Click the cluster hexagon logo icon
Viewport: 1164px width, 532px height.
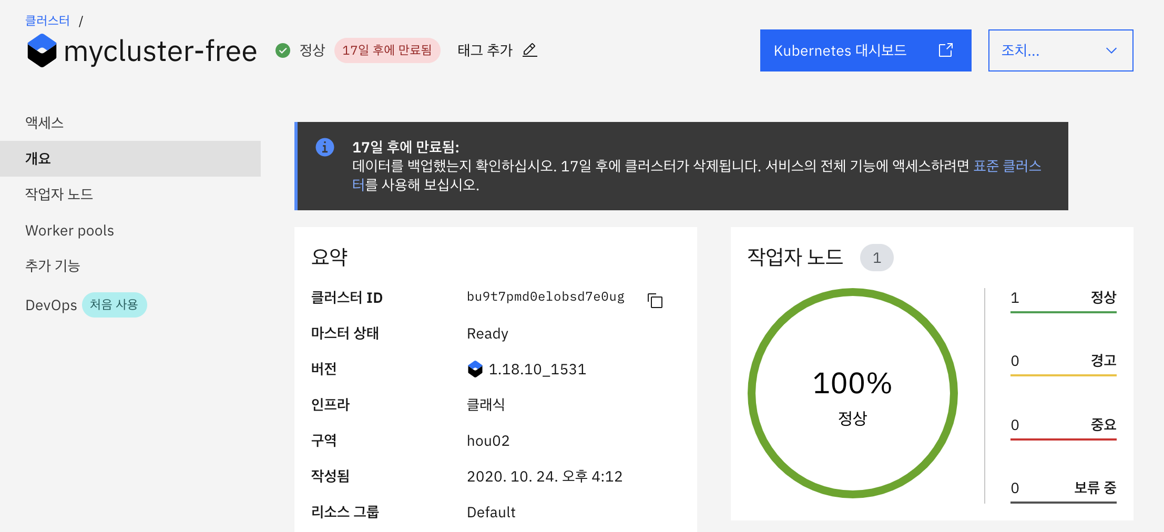coord(42,50)
